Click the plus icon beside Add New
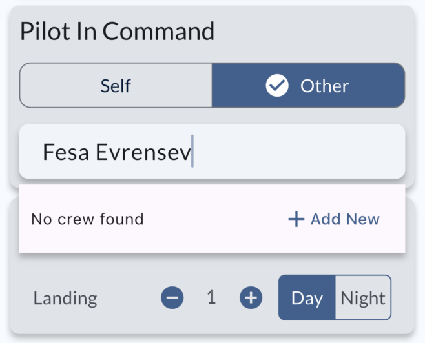The width and height of the screenshot is (425, 343). tap(296, 219)
